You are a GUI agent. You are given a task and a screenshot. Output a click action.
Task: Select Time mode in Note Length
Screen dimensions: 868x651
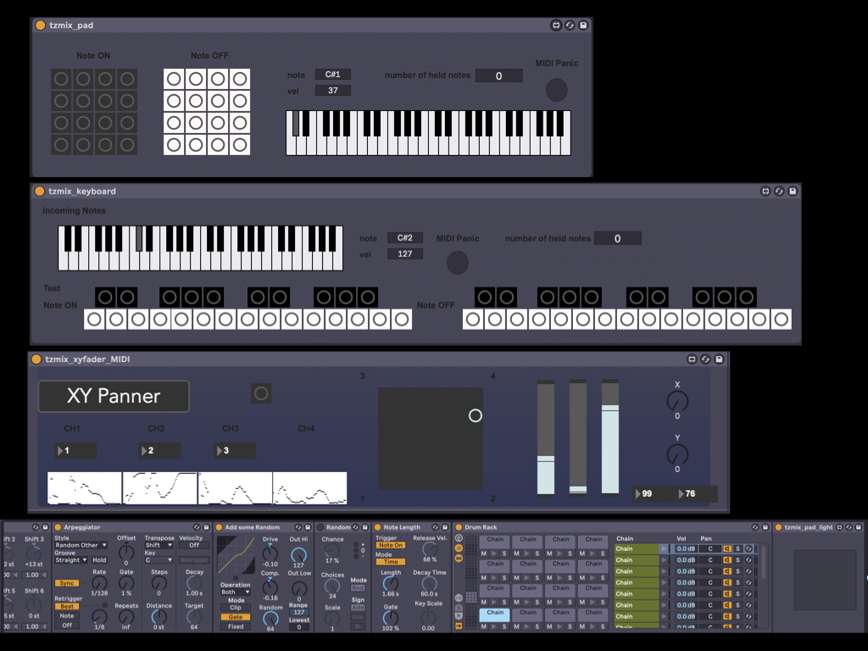point(390,562)
